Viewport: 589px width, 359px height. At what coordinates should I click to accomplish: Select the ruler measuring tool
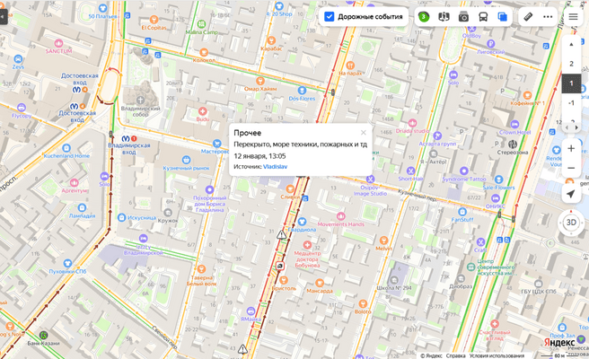pos(528,16)
